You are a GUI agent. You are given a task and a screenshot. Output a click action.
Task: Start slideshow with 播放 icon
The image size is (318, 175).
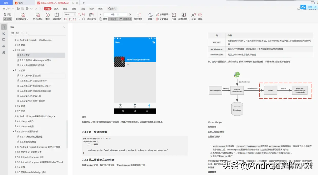(x=48, y=17)
